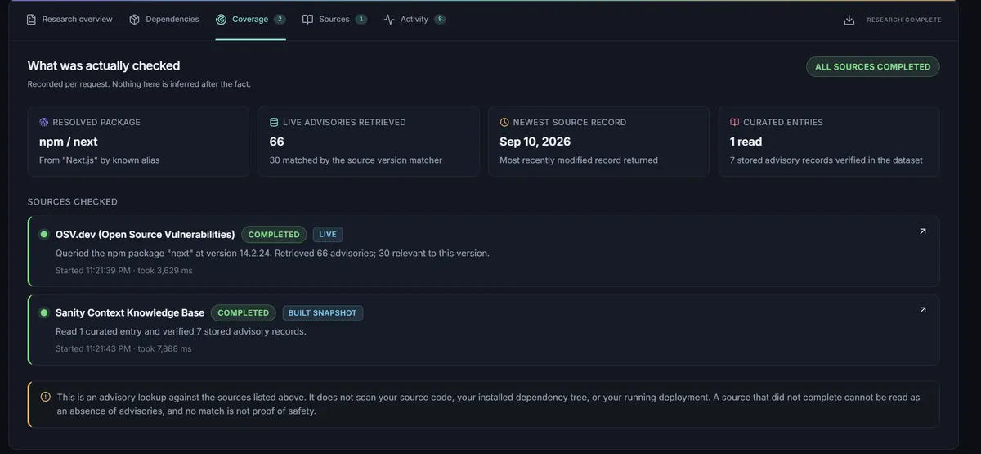981x454 pixels.
Task: Click the 'SOURCES CHECKED' section label
Action: [73, 201]
